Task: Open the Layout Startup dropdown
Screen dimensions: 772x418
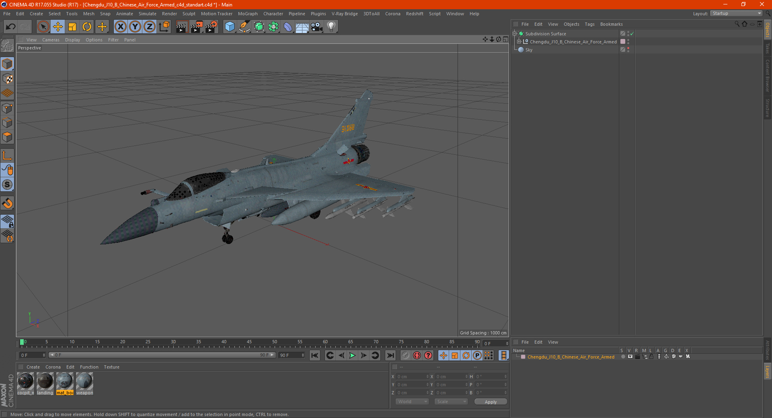Action: coord(736,13)
